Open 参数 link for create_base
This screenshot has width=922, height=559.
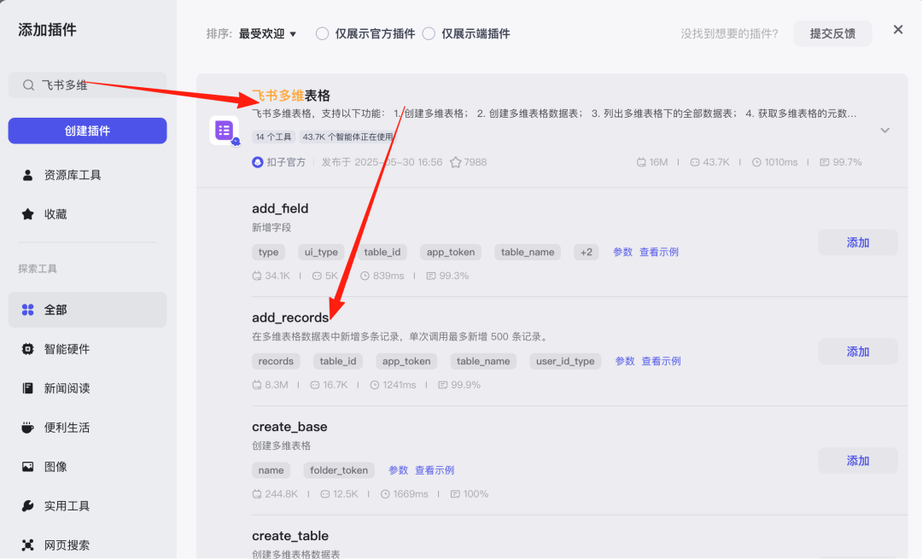[x=398, y=470]
